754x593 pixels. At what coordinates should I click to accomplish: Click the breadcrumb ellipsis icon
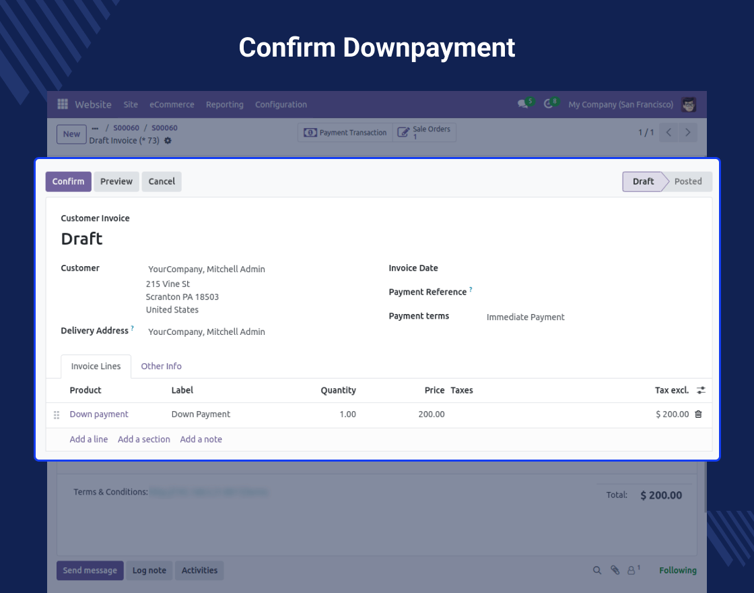[x=95, y=128]
